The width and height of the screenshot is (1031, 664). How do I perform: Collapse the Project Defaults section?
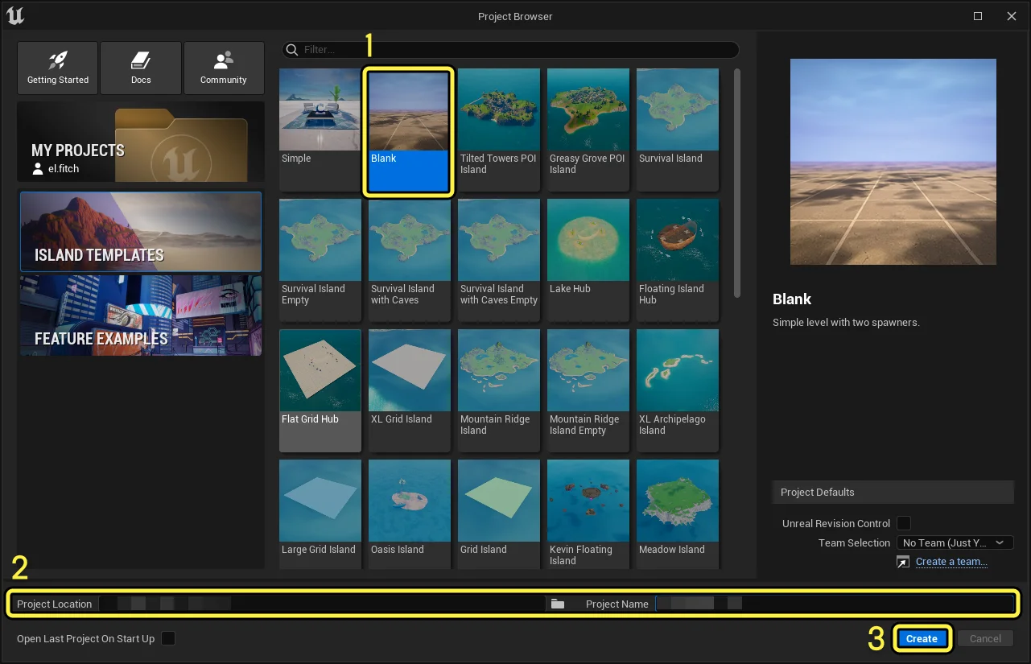(893, 492)
